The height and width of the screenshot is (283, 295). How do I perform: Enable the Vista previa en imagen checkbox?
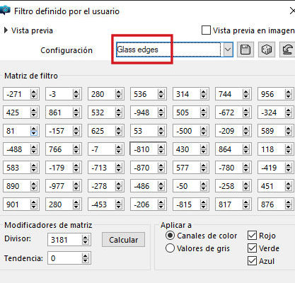[206, 30]
